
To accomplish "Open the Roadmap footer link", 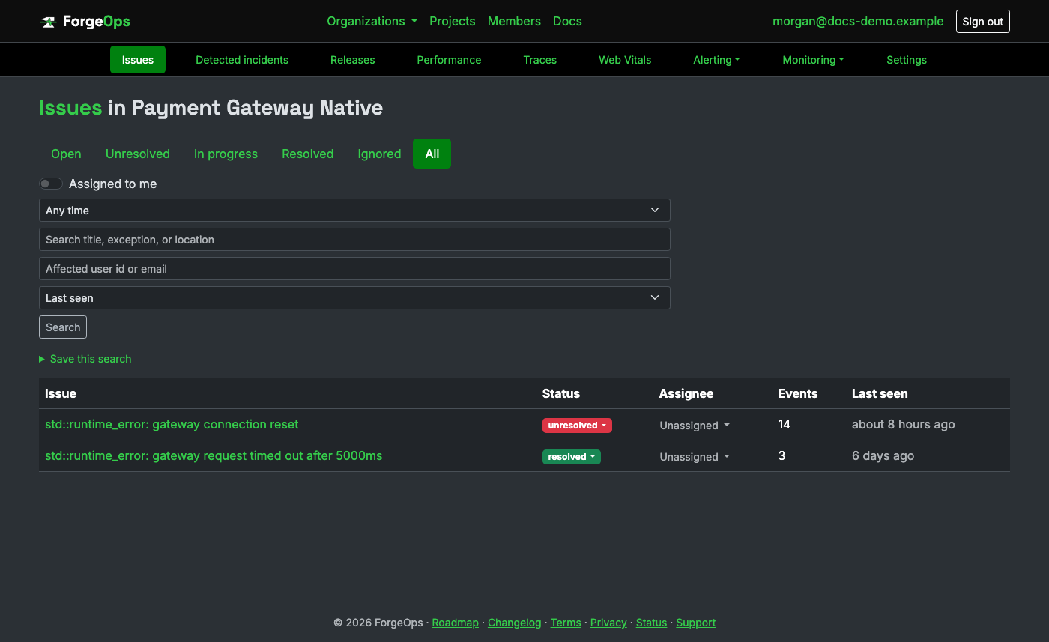I will (x=456, y=623).
